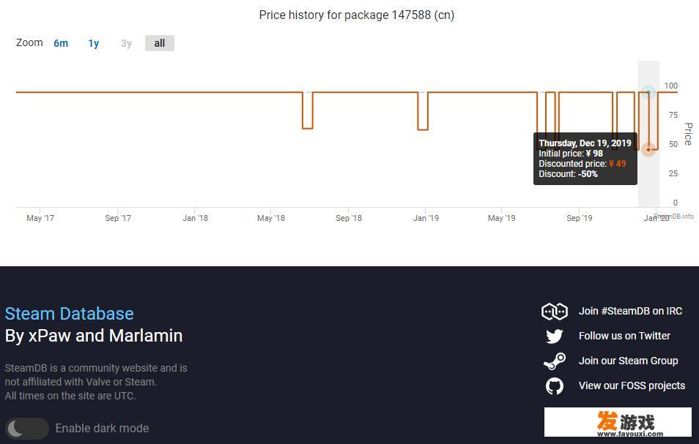Click the moon icon on dark mode switch
699x444 pixels.
point(15,429)
